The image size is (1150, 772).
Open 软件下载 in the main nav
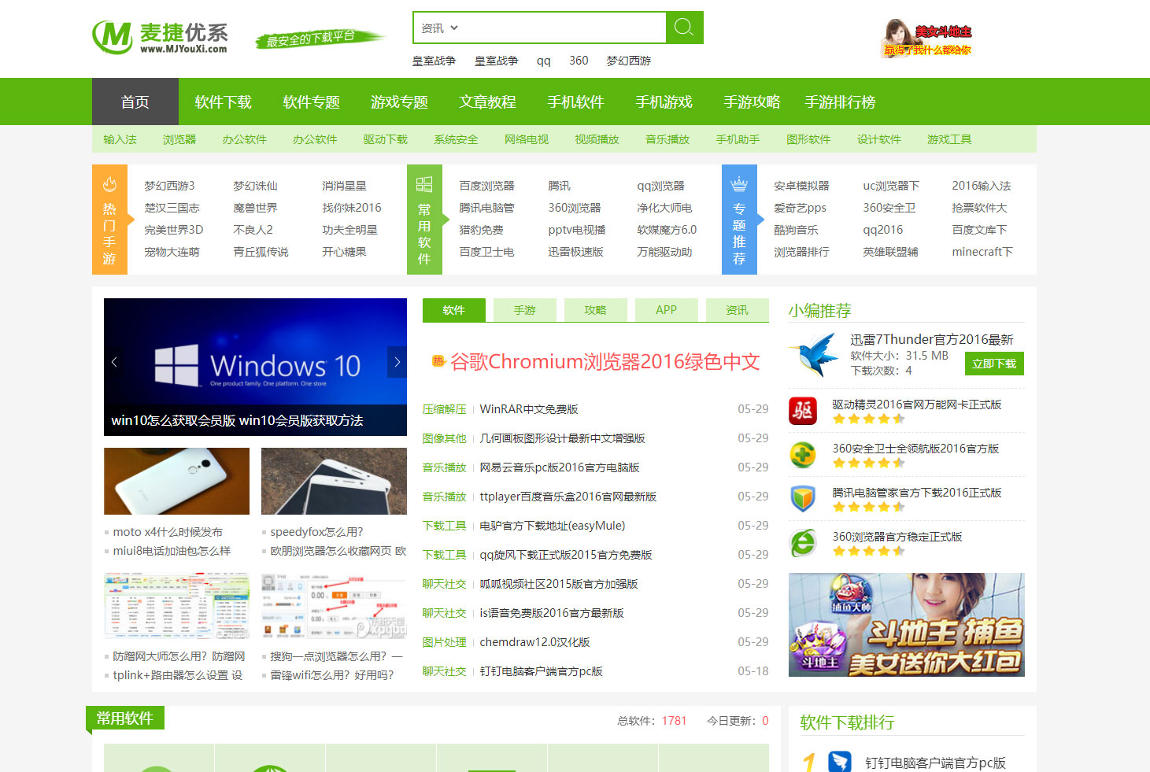224,102
